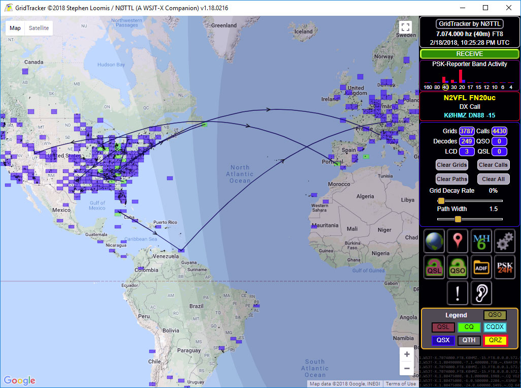The width and height of the screenshot is (521, 388).
Task: Click the Path Width slider handle
Action: (x=458, y=219)
